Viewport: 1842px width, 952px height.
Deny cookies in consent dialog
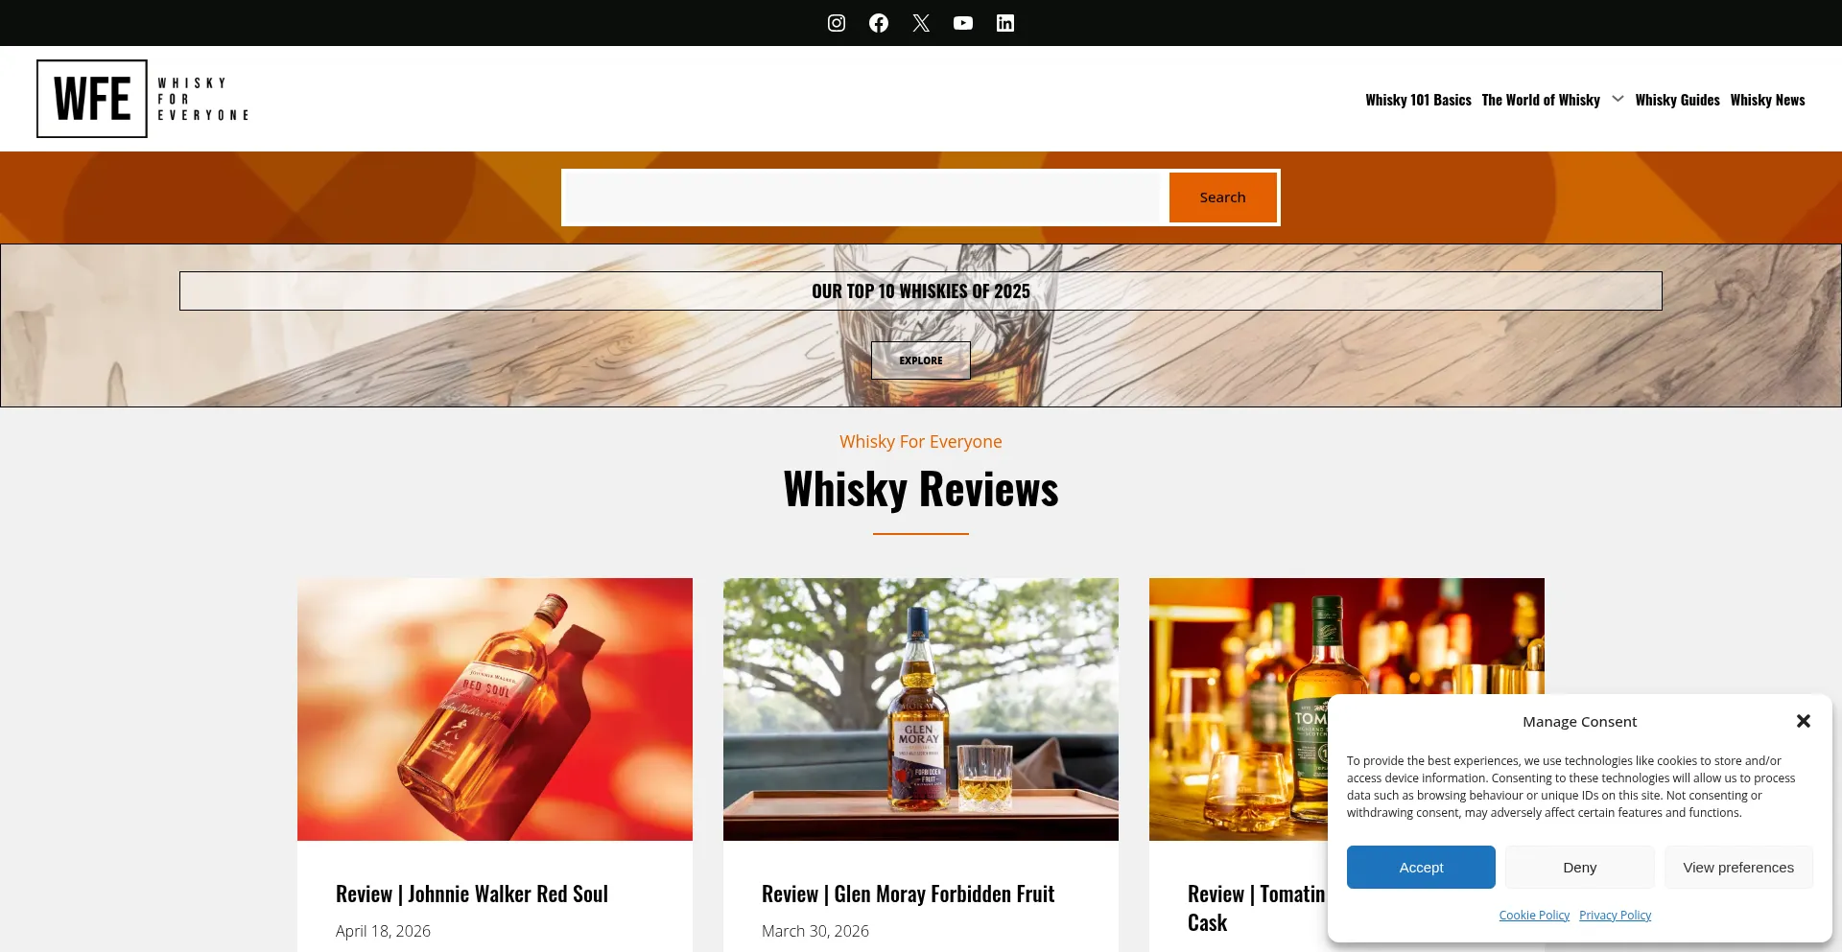coord(1579,867)
